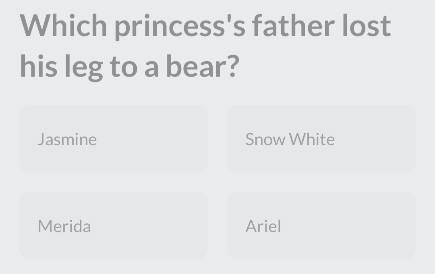Tap the answer card labeled Ariel
The width and height of the screenshot is (435, 274).
pyautogui.click(x=321, y=225)
